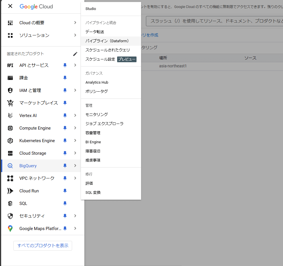This screenshot has height=266, width=283.
Task: Click the ソリューション grid icon
Action: point(10,35)
